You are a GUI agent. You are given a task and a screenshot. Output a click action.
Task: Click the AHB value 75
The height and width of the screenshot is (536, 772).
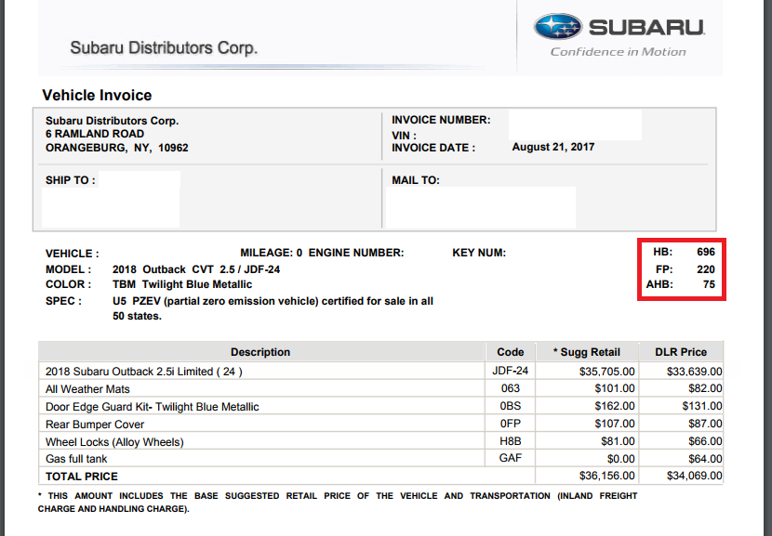709,284
